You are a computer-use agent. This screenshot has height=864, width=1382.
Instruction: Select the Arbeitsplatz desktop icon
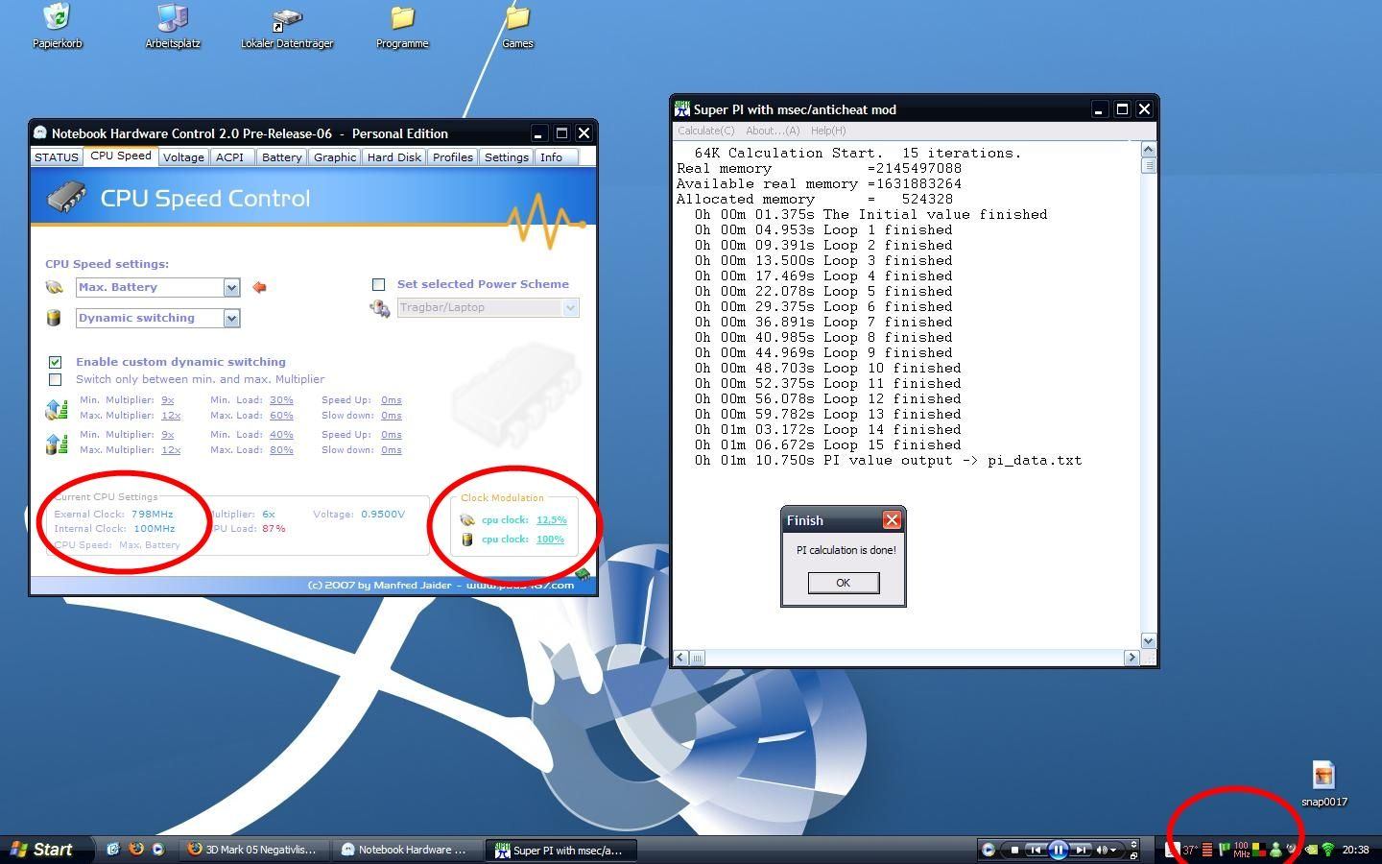coord(173,25)
